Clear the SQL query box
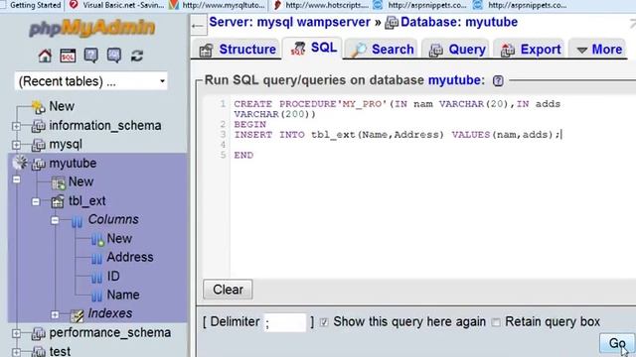The image size is (636, 357). pos(228,290)
